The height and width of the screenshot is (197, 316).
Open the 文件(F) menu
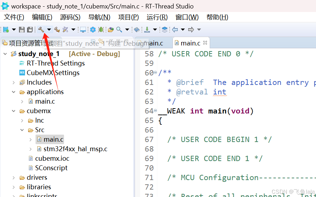click(x=14, y=17)
